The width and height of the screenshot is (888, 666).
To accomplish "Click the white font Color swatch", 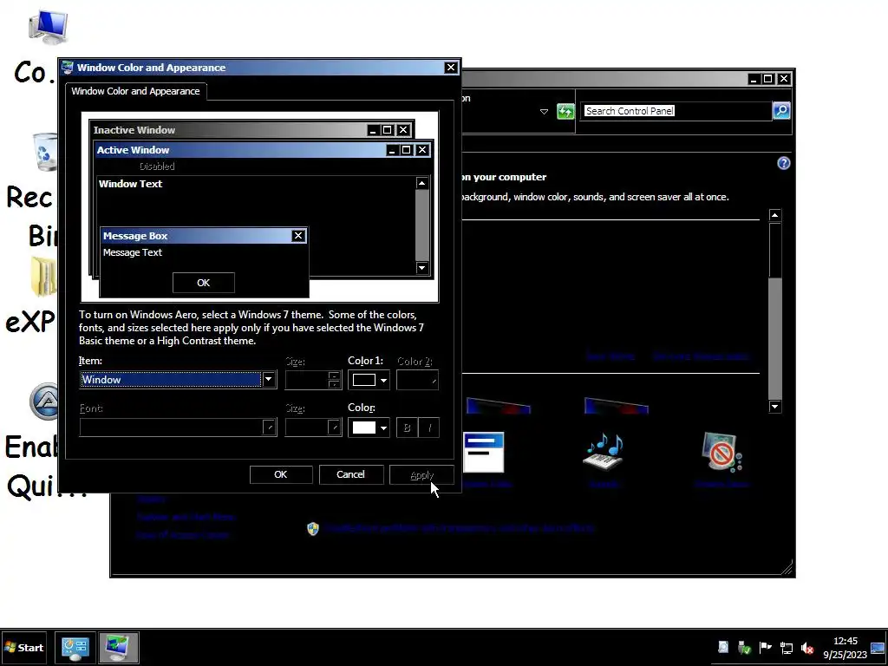I will (x=363, y=428).
